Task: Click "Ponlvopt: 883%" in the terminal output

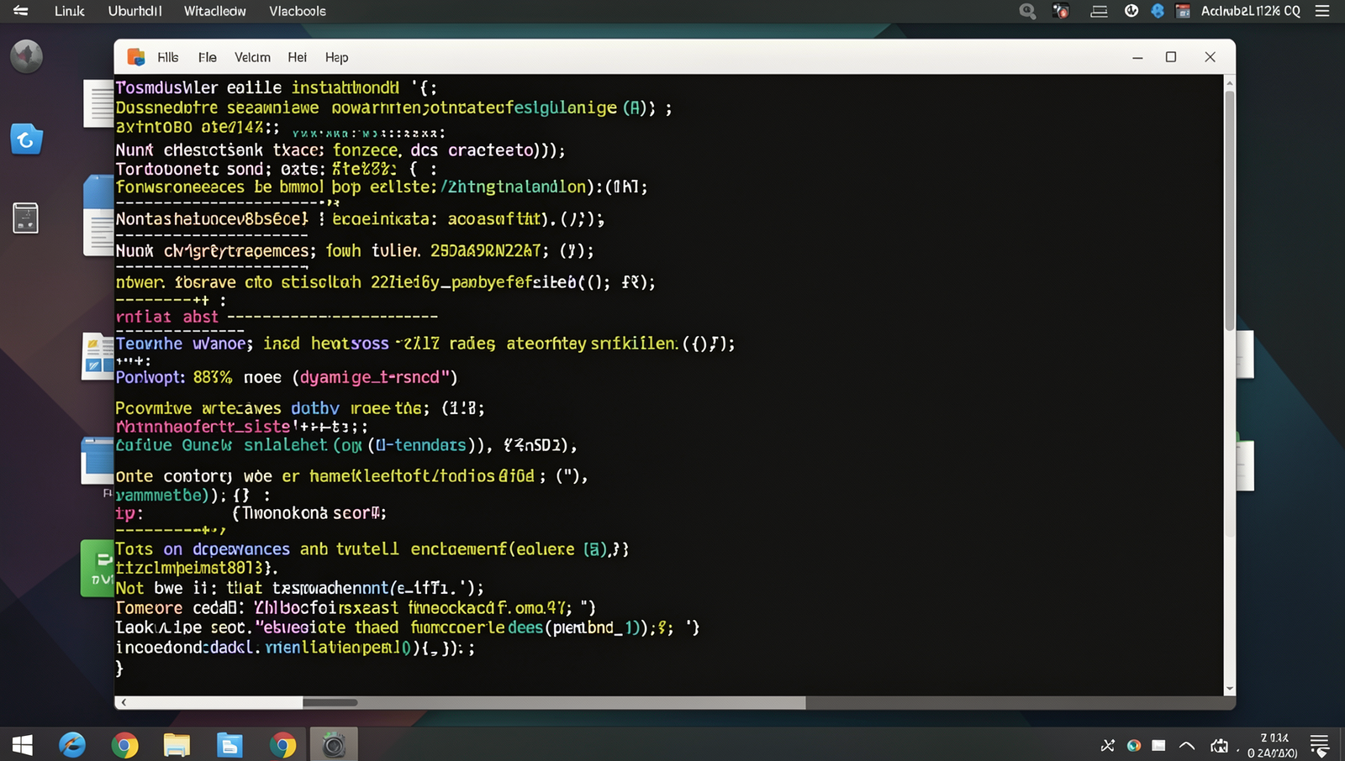Action: click(174, 377)
